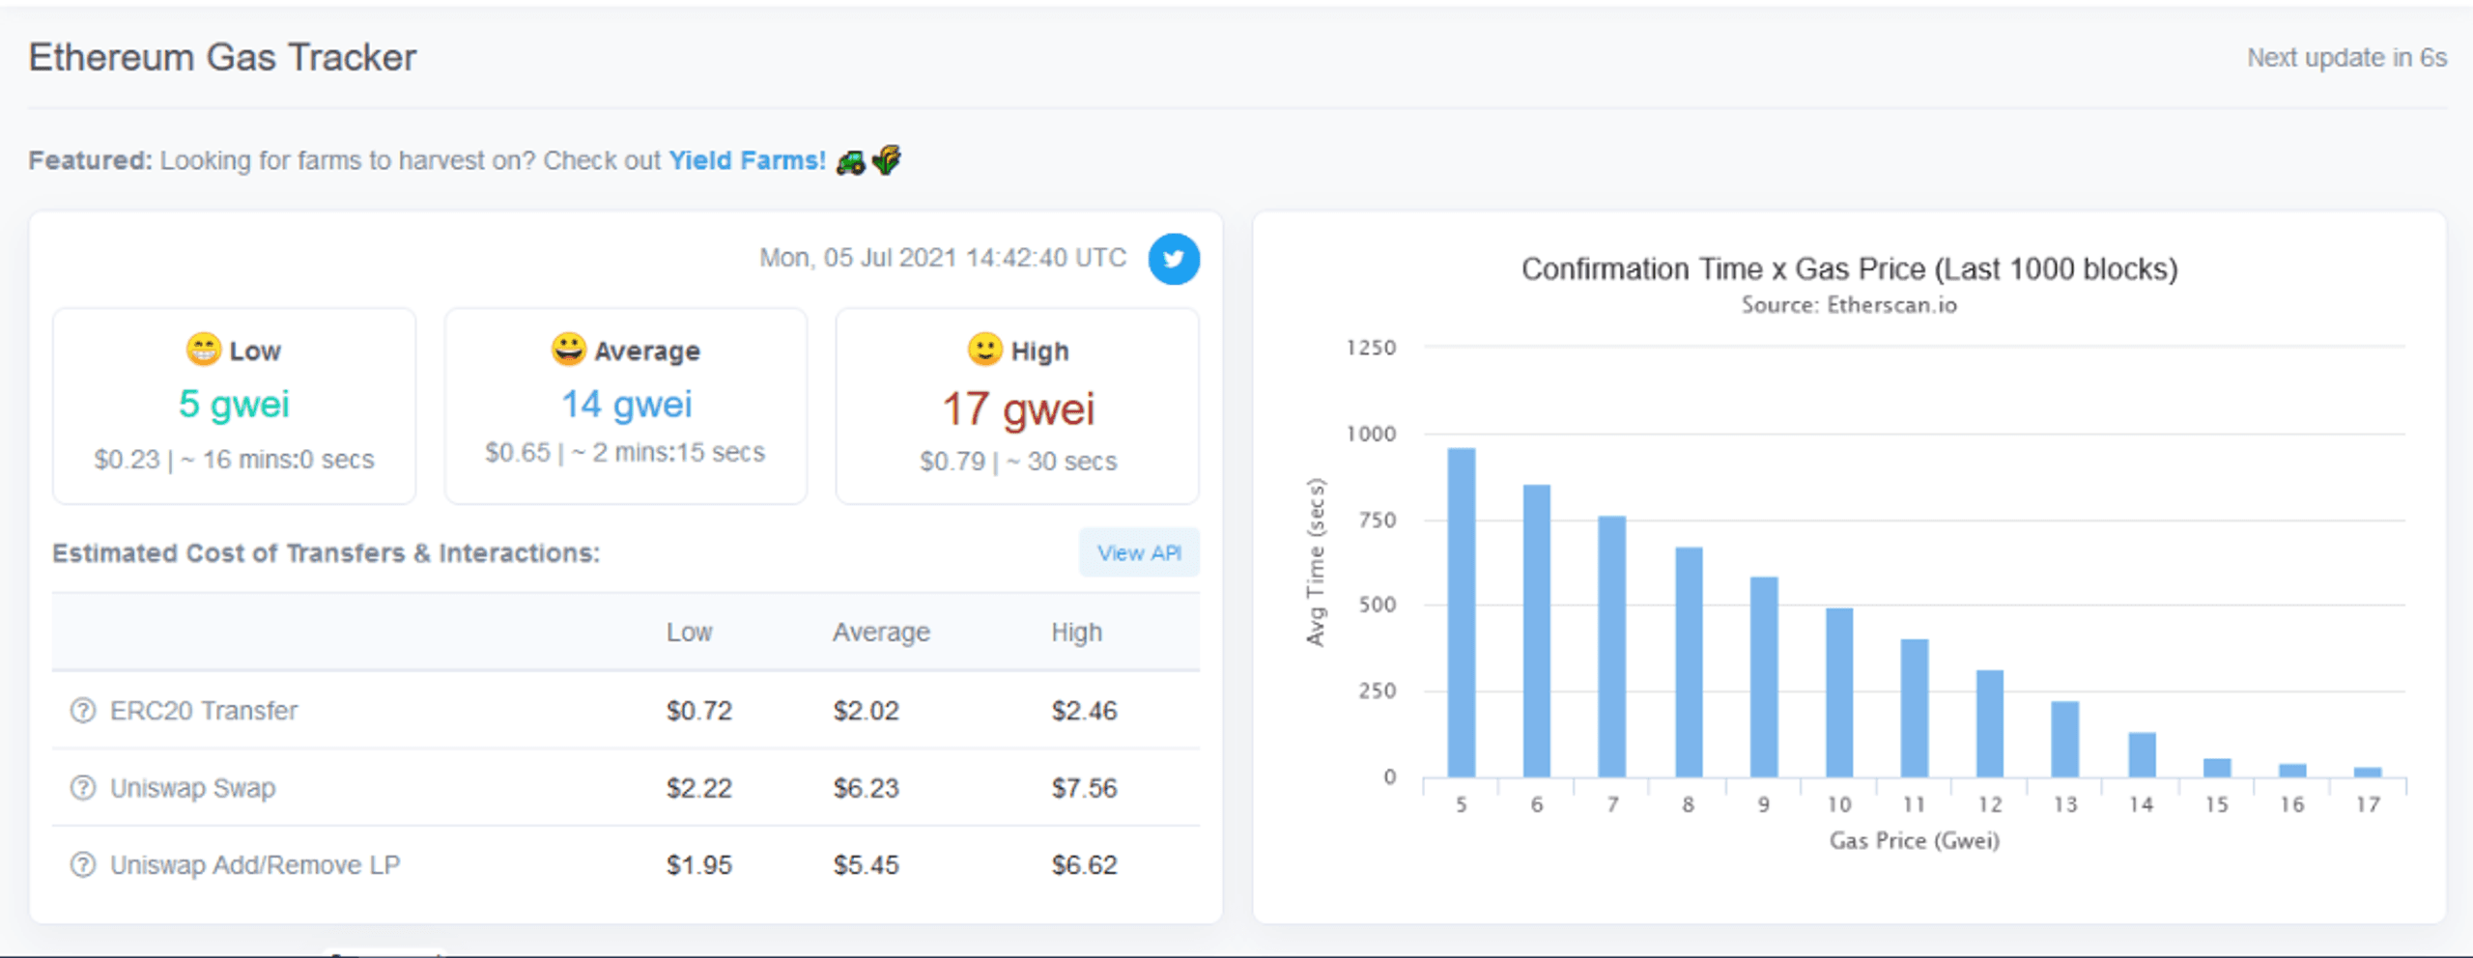2473x958 pixels.
Task: Click the chart bar for 11 Gwei
Action: coord(1915,708)
